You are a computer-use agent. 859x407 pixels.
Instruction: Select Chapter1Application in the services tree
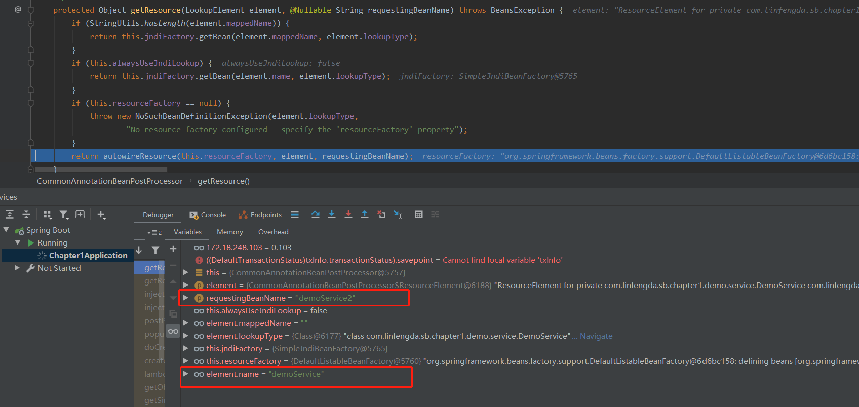pyautogui.click(x=88, y=256)
